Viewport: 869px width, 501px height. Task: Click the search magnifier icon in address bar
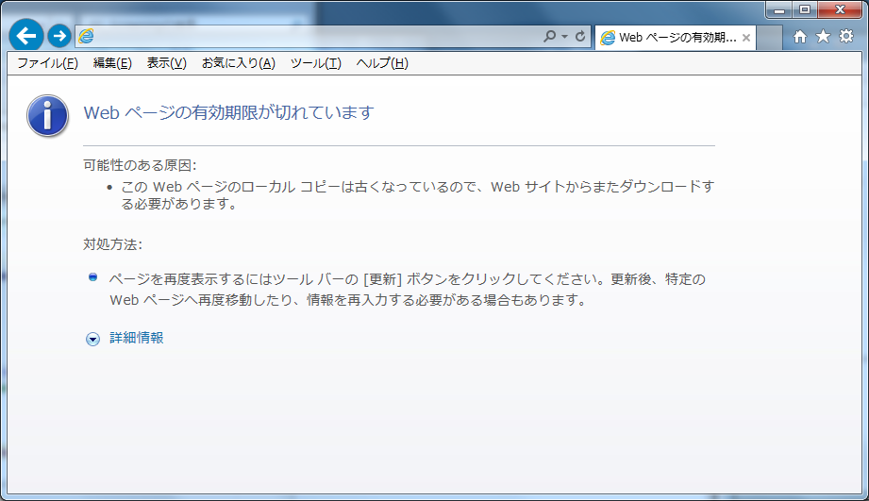pos(550,37)
